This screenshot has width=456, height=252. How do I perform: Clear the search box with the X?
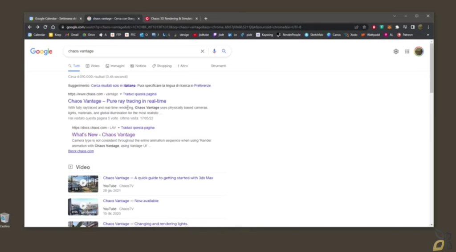(203, 51)
